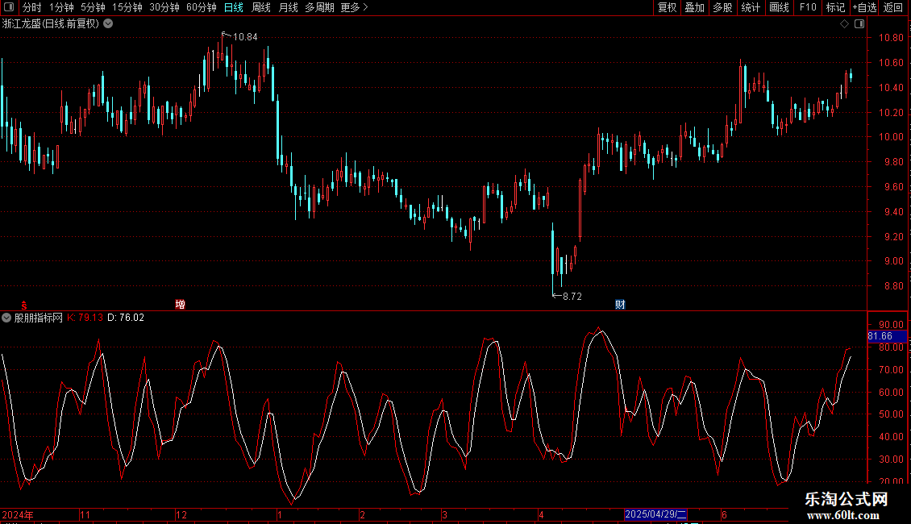This screenshot has height=524, width=911.
Task: Click the 81.66 indicator value tag
Action: coord(887,336)
